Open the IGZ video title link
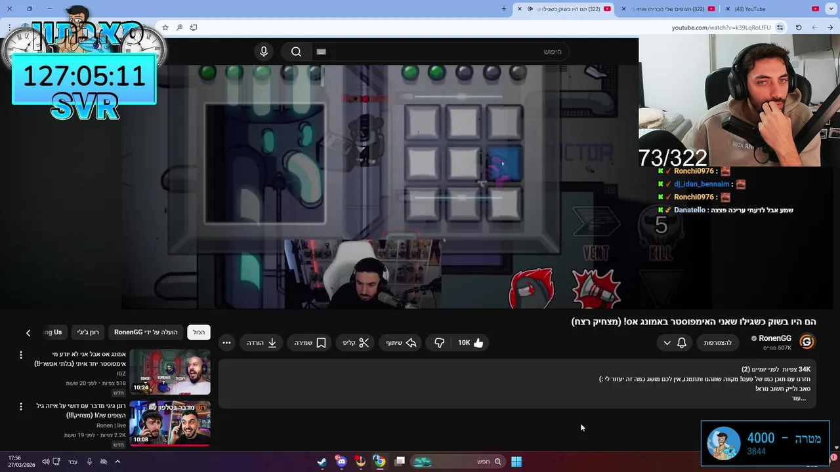The width and height of the screenshot is (840, 472). point(80,359)
